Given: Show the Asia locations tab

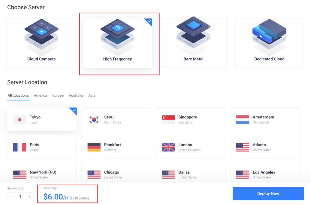Looking at the screenshot, I should [92, 95].
